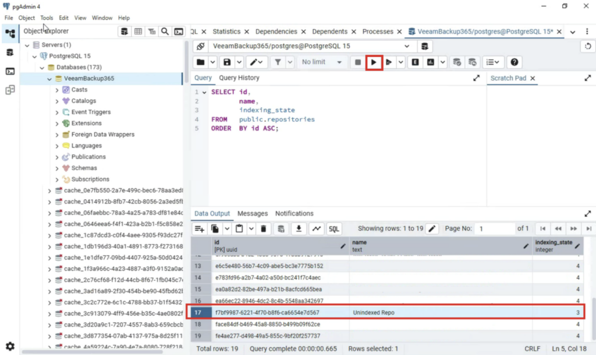Open the File menu

pos(9,18)
